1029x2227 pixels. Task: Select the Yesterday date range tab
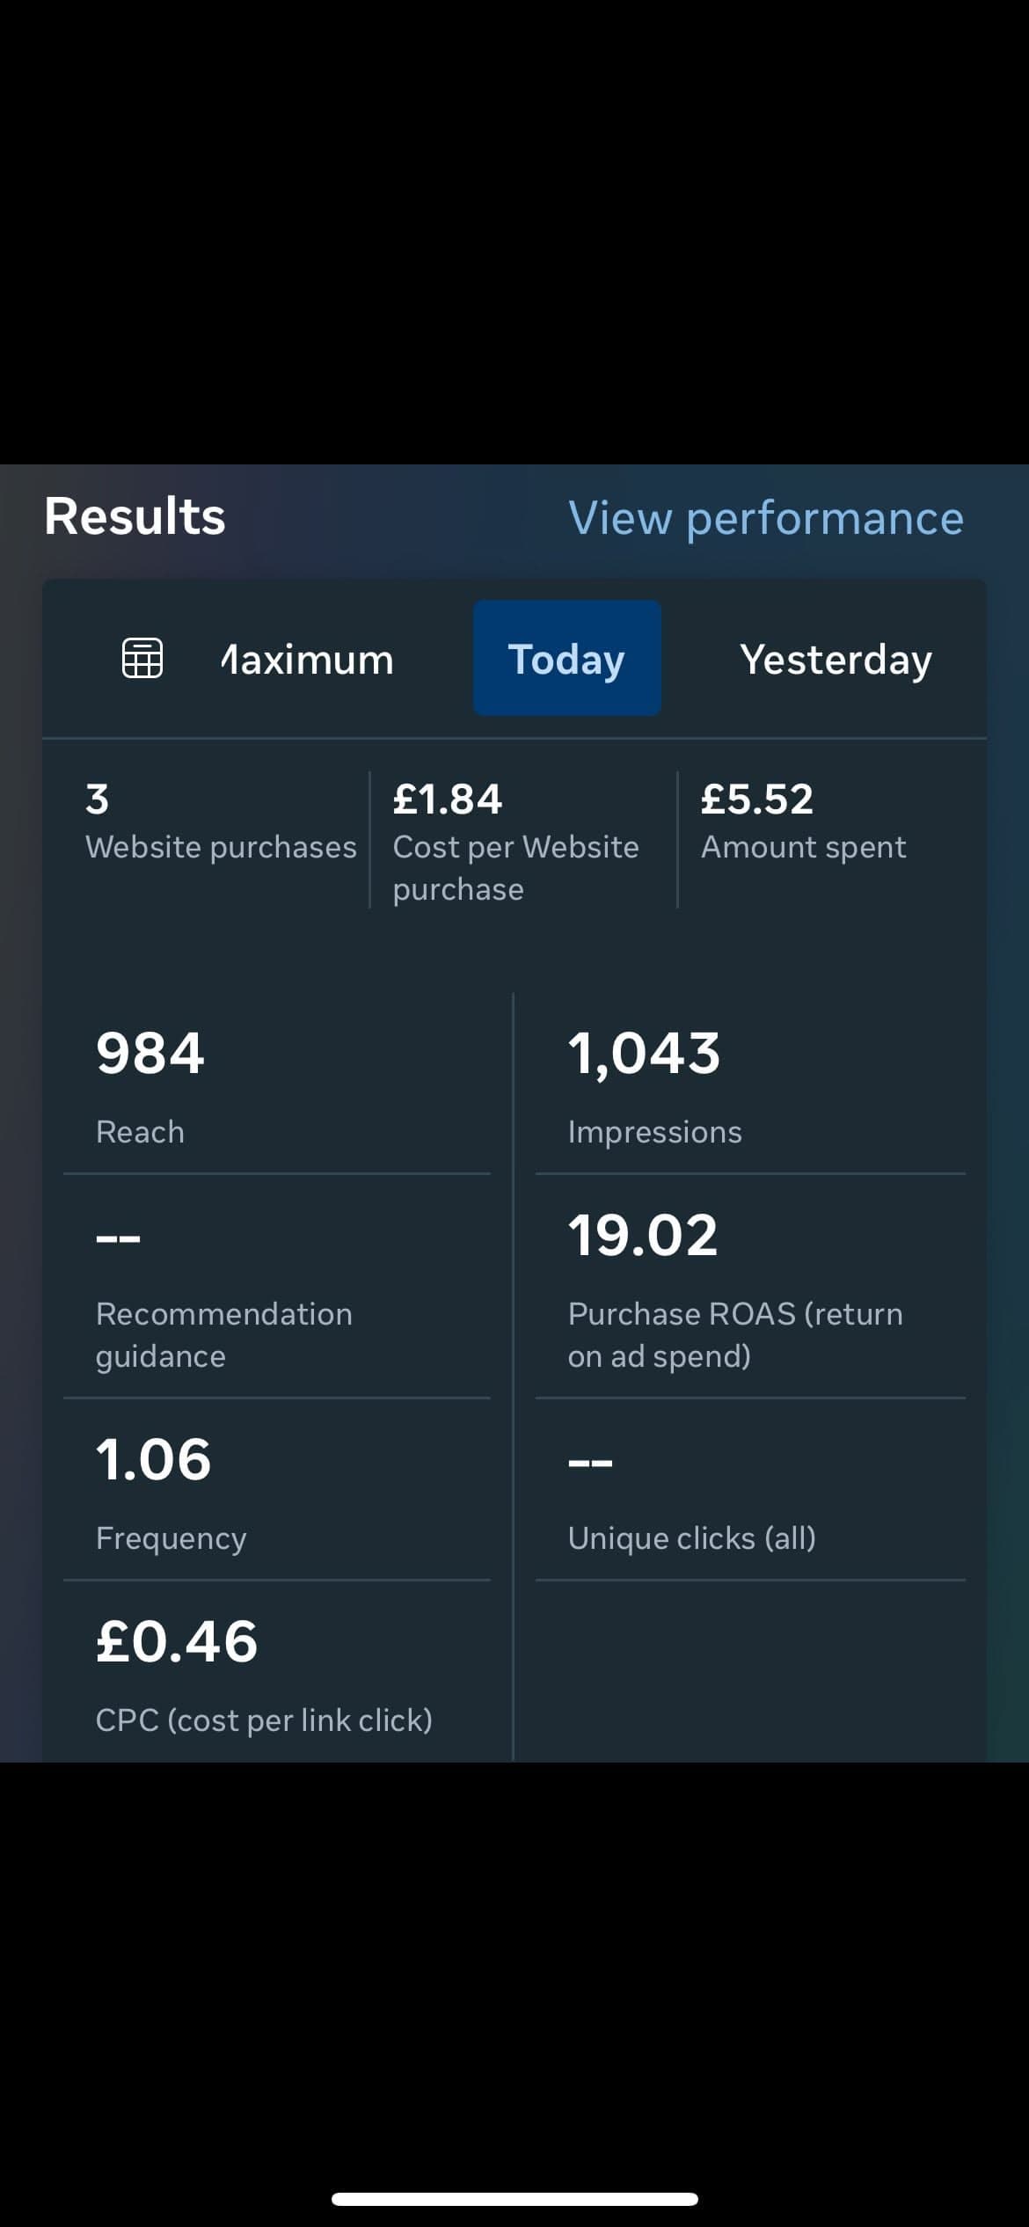pyautogui.click(x=835, y=659)
